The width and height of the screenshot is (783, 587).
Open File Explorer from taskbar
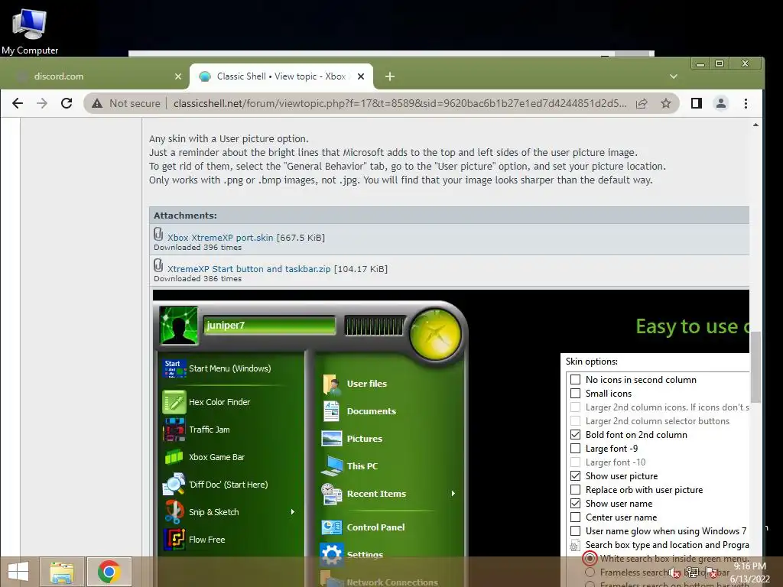pos(62,572)
